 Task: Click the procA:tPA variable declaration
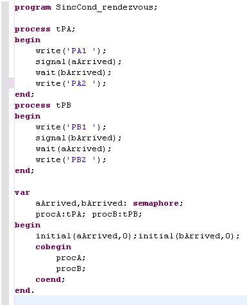(x=60, y=214)
